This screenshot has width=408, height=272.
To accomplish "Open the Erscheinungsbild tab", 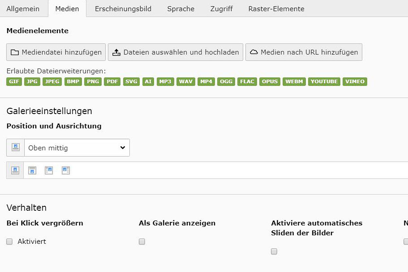I will tap(123, 9).
